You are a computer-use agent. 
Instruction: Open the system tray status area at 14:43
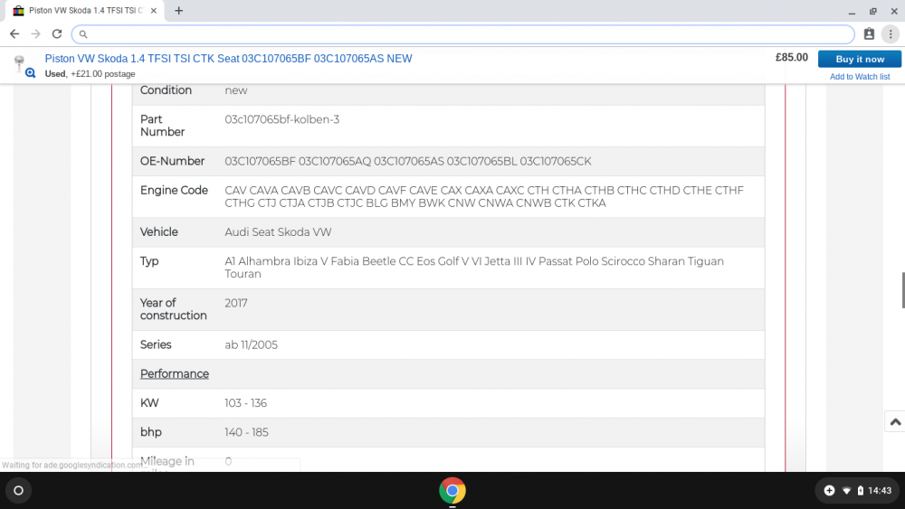(x=856, y=491)
